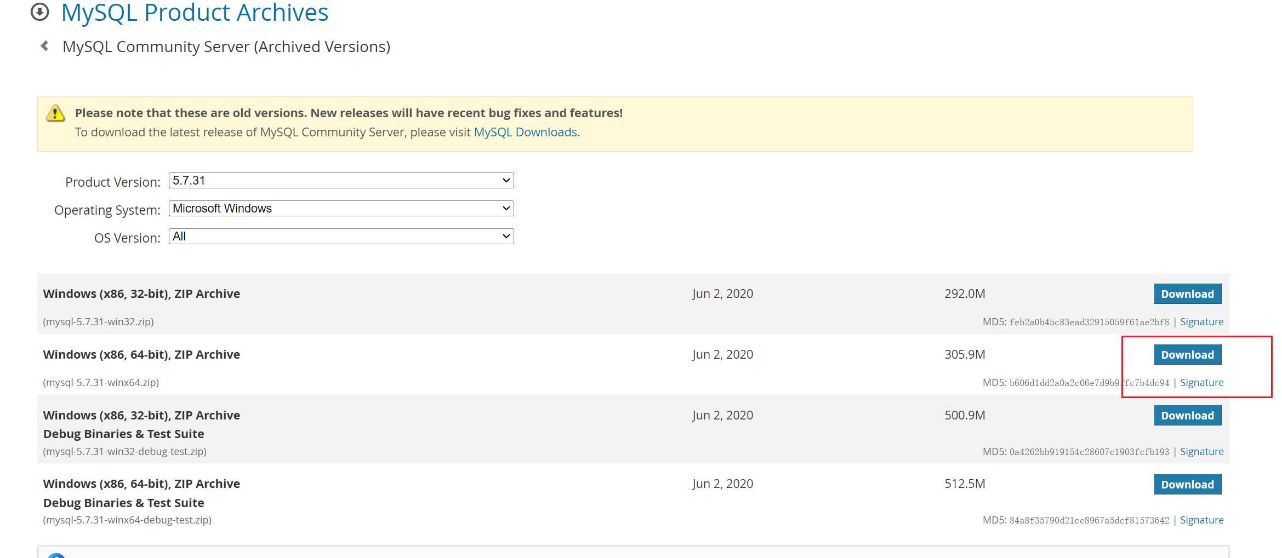Click the filename text (mysql-5.7.31-winx64-debug-test.zip)

[x=127, y=520]
